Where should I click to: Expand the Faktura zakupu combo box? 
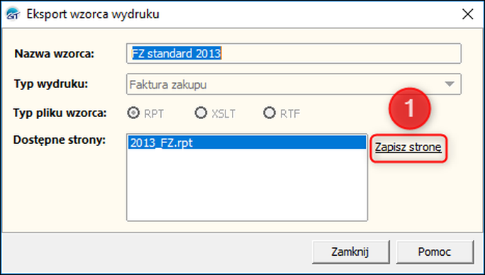294,84
